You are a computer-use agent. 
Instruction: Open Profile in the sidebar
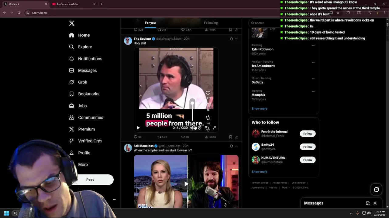[80, 153]
